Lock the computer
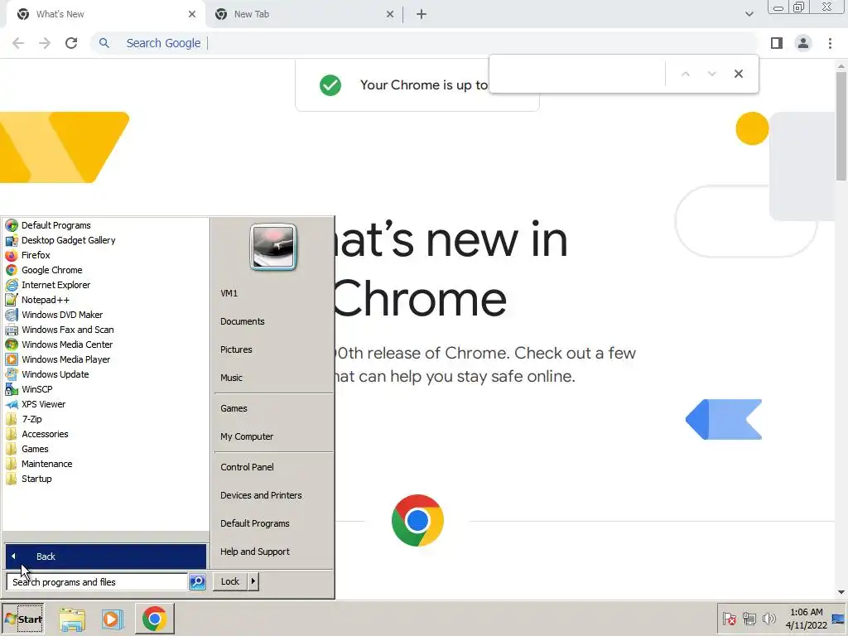Viewport: 848px width, 636px height. pyautogui.click(x=230, y=581)
